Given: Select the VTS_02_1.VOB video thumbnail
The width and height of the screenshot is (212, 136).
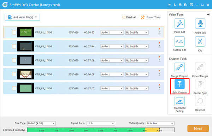Looking at the screenshot, I should coord(25,46).
